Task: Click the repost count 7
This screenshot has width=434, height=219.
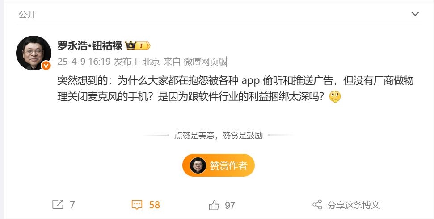Action: [72, 205]
